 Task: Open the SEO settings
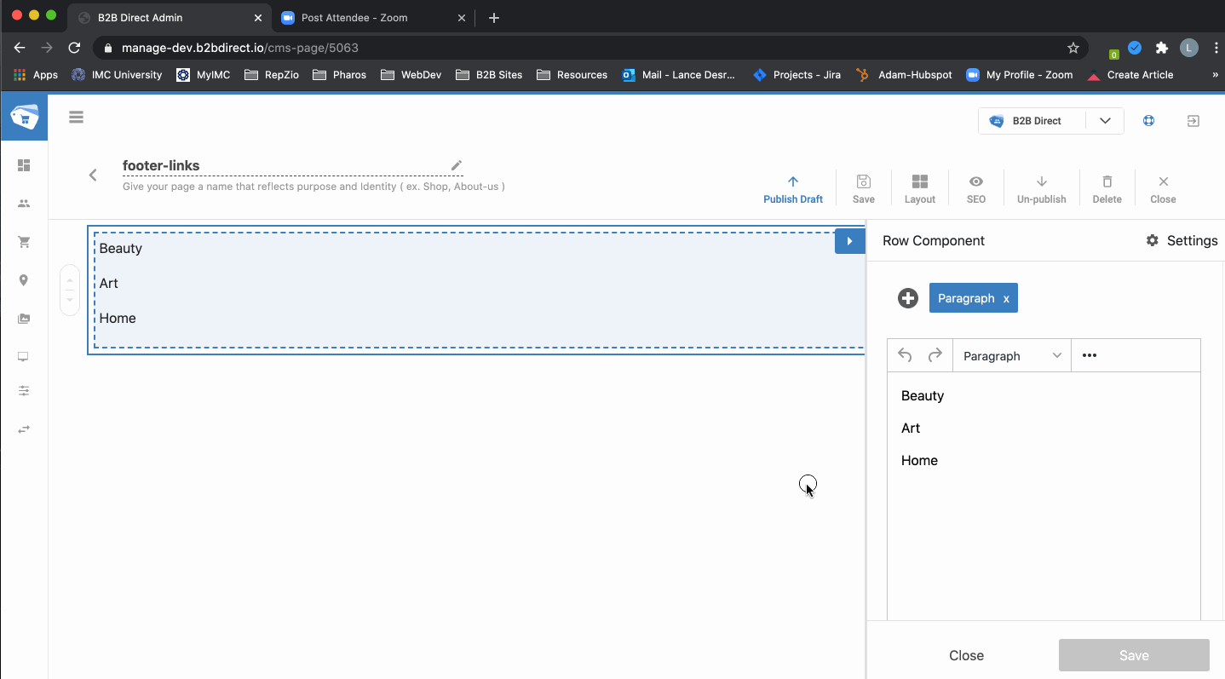pyautogui.click(x=976, y=189)
